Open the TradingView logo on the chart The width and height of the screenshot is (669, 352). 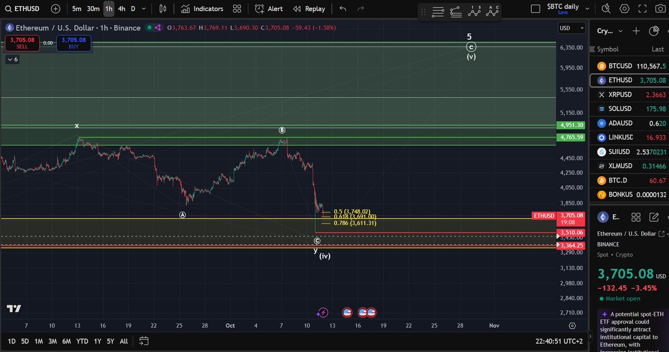point(14,308)
